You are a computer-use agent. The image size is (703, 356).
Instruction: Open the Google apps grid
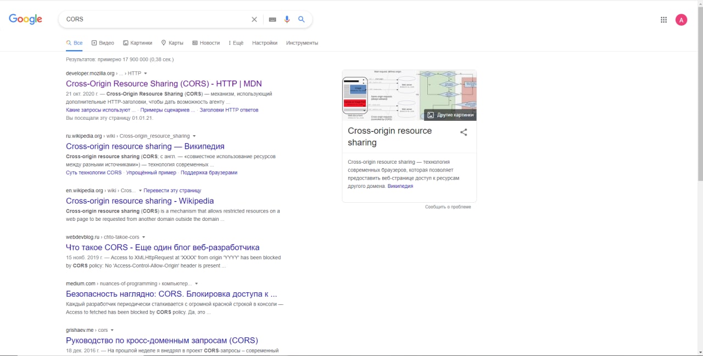(x=663, y=20)
